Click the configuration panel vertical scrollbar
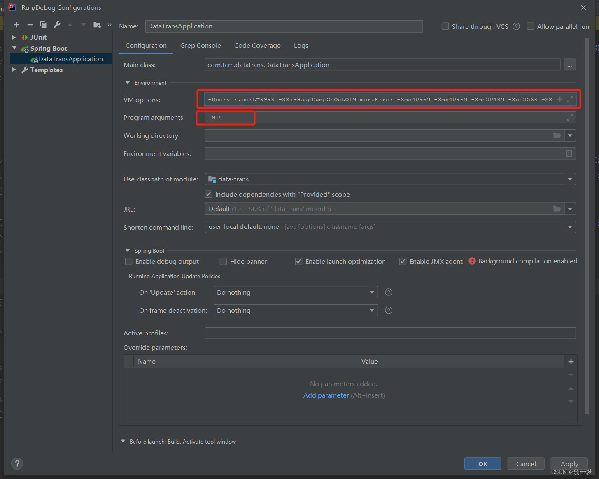Image resolution: width=599 pixels, height=479 pixels. (x=587, y=226)
